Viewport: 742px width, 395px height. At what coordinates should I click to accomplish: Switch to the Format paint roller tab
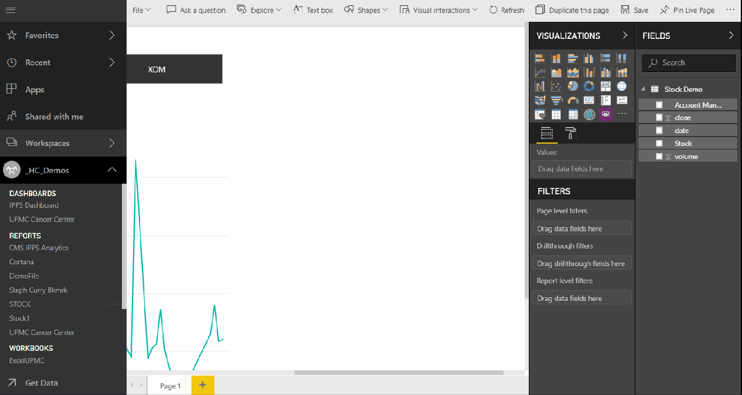pos(570,134)
